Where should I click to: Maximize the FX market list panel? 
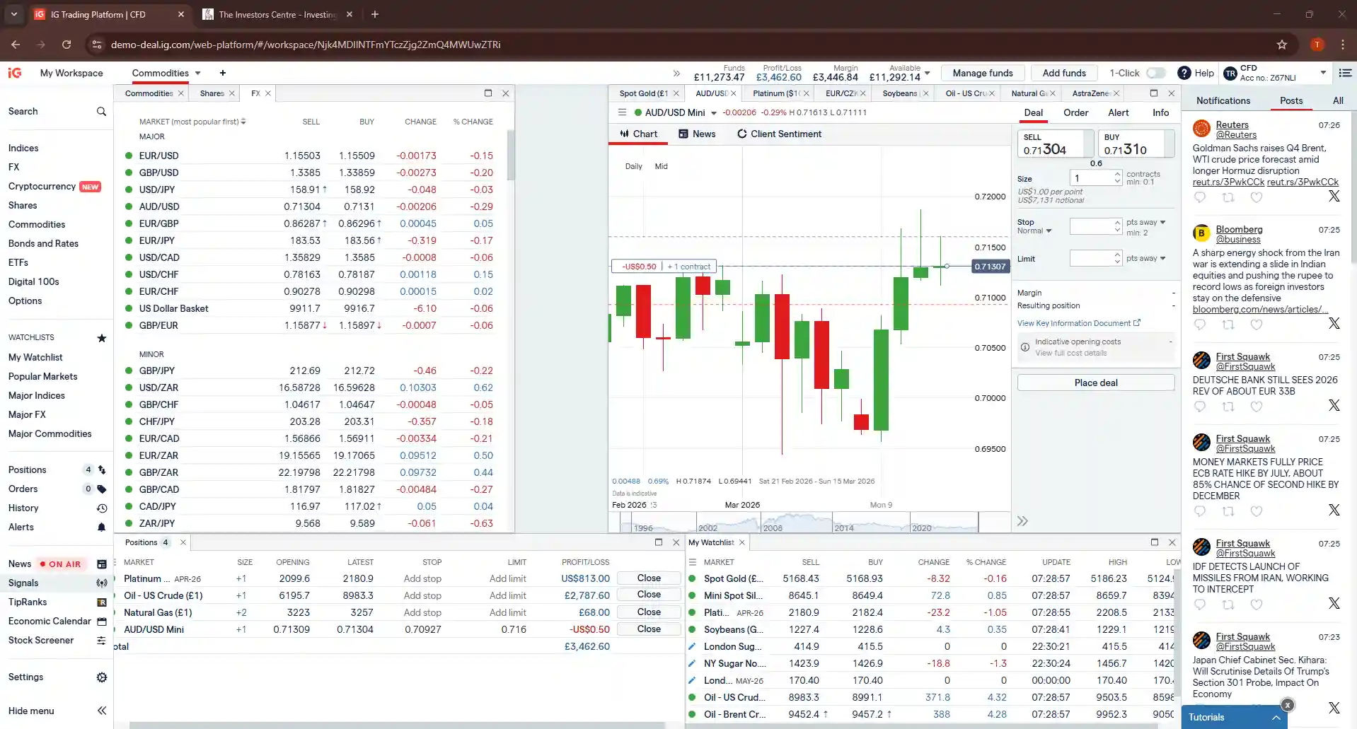pyautogui.click(x=488, y=93)
